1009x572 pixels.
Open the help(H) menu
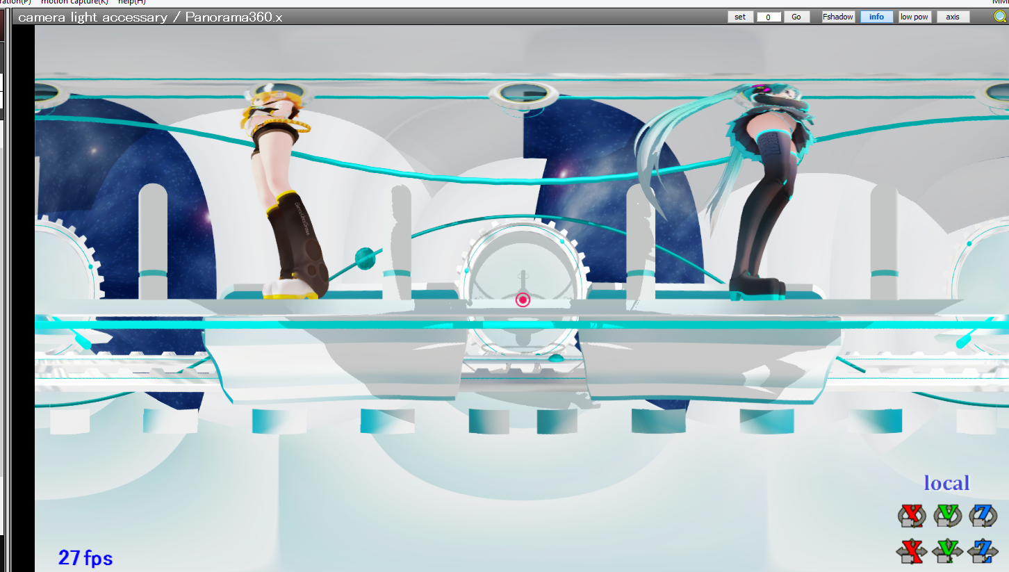(x=131, y=2)
